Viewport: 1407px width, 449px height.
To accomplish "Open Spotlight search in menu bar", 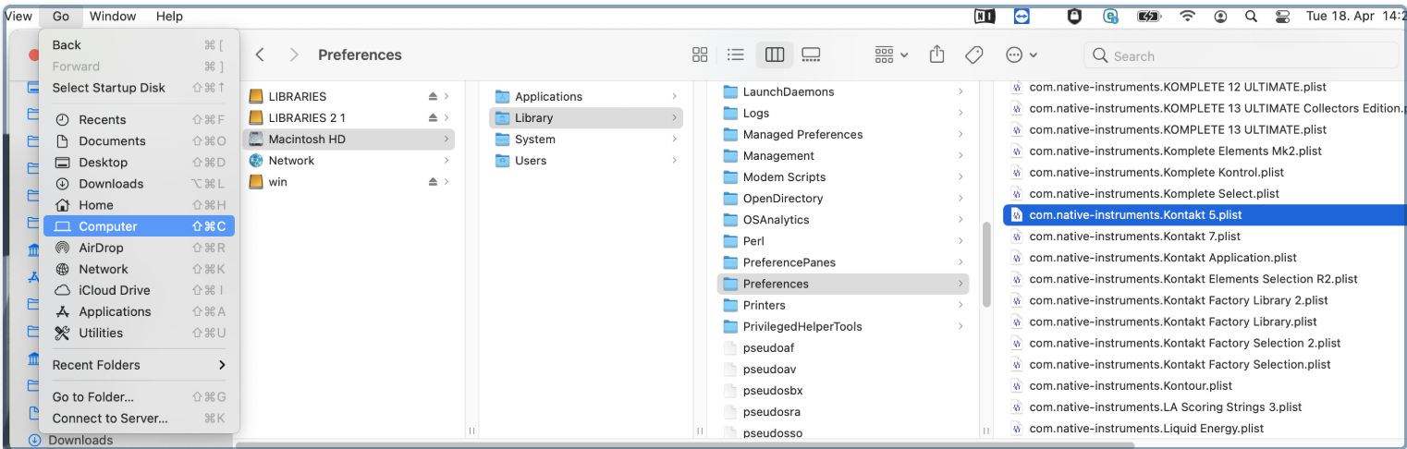I will (1251, 16).
